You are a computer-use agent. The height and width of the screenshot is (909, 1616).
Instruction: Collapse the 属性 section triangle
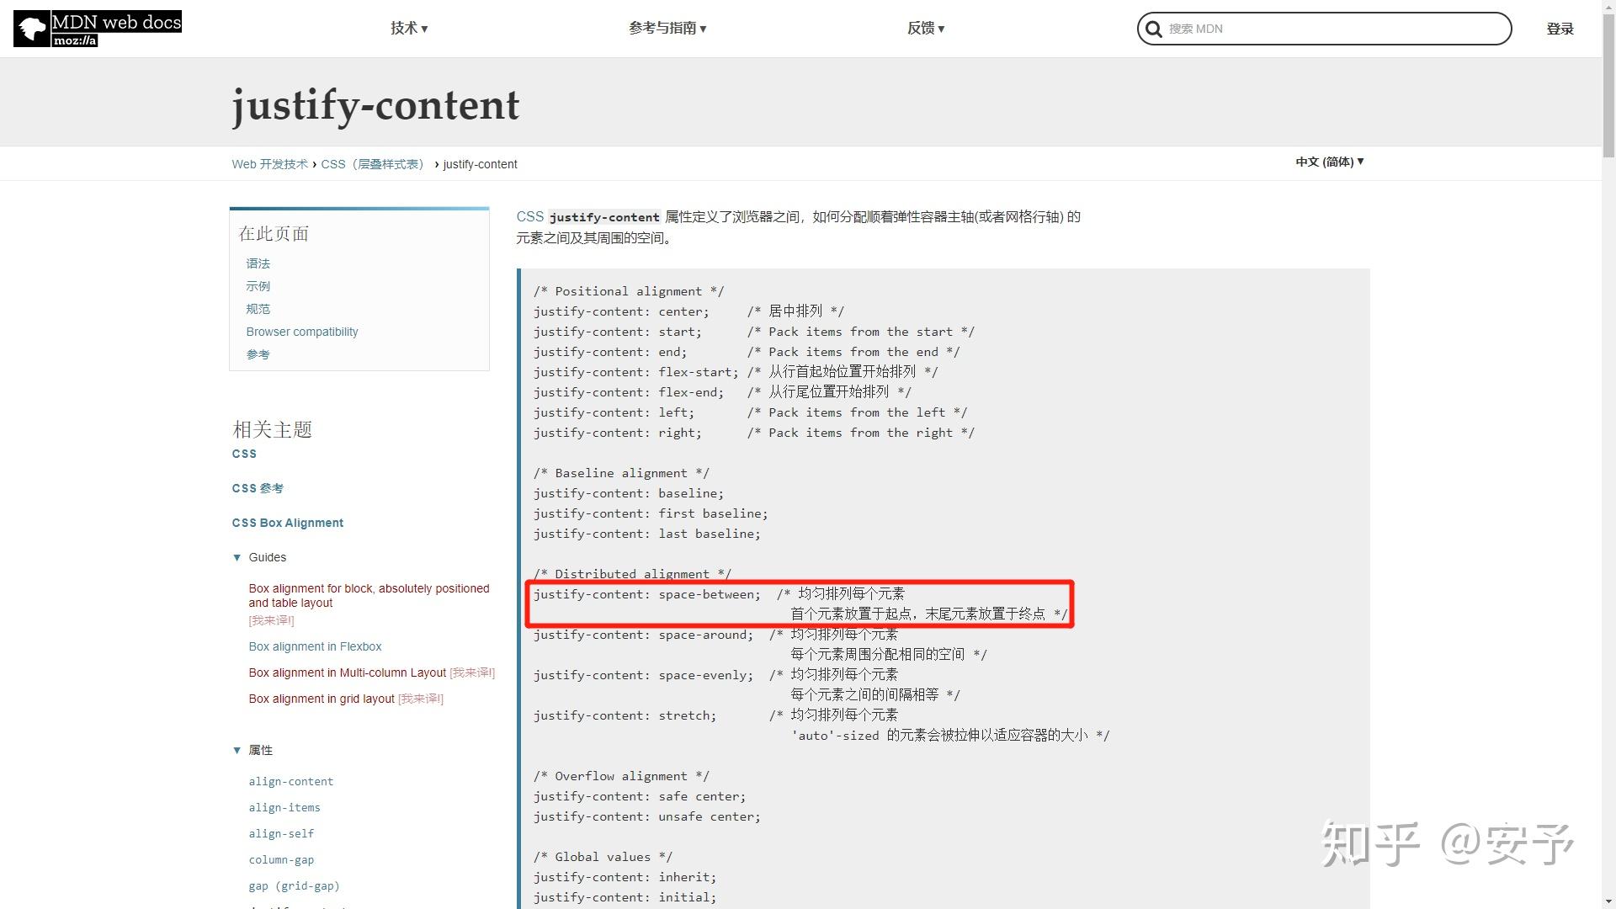[x=237, y=750]
